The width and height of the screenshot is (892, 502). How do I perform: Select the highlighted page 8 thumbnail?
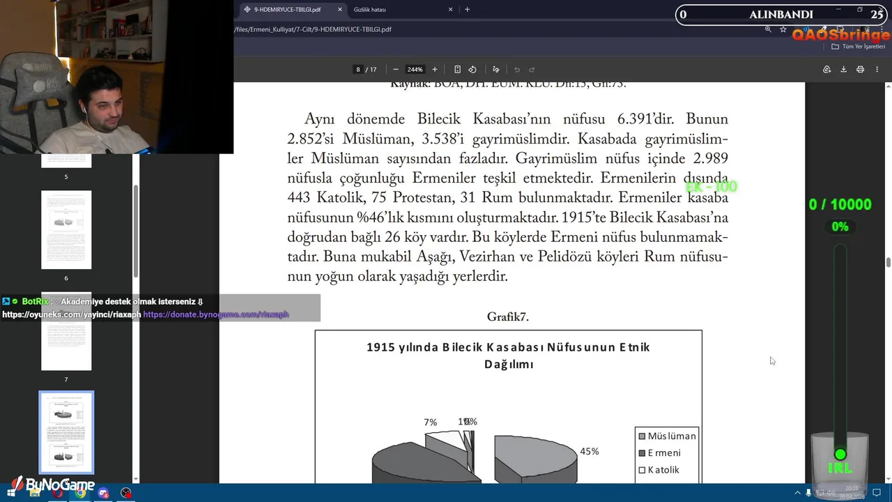click(66, 432)
